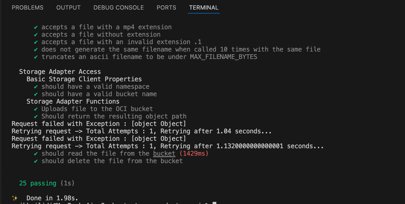Image resolution: width=405 pixels, height=204 pixels.
Task: Select the DEBUG CONSOLE tab
Action: pyautogui.click(x=119, y=8)
